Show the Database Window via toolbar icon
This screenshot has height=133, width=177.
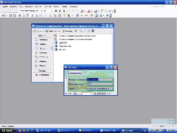(96, 15)
